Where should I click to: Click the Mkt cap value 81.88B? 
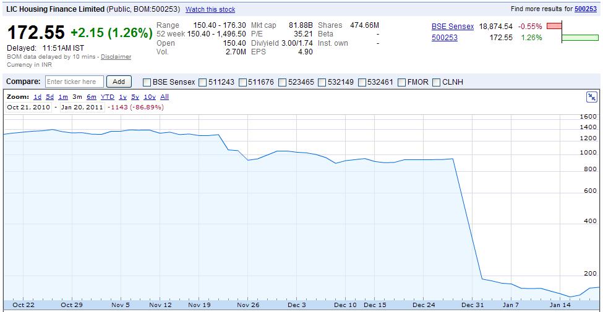coord(299,25)
